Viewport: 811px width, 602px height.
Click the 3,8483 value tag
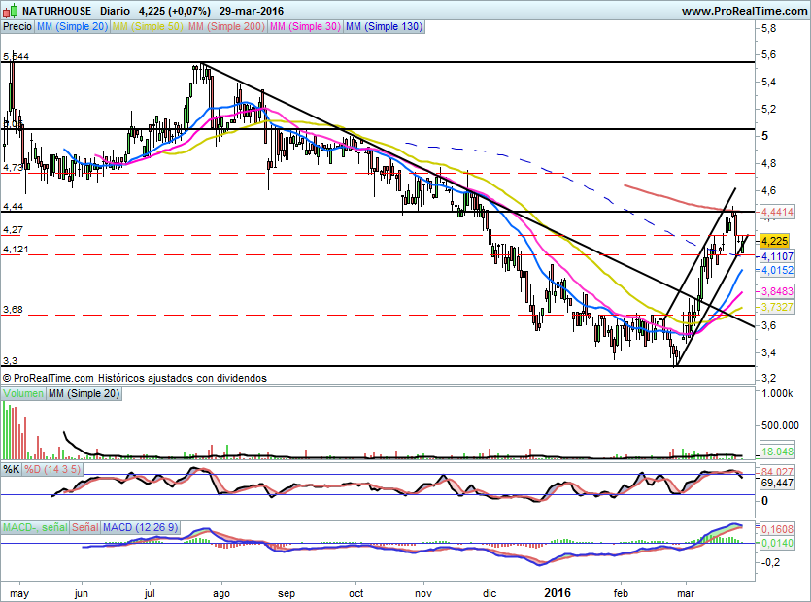coord(777,291)
